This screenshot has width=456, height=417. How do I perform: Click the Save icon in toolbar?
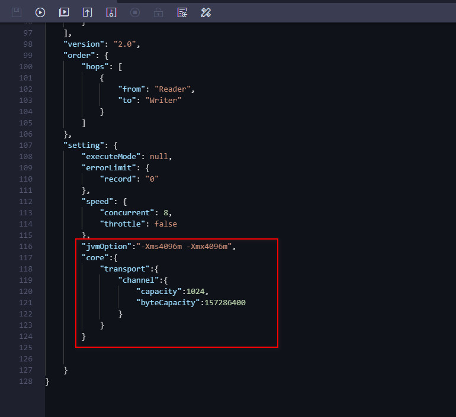click(17, 12)
